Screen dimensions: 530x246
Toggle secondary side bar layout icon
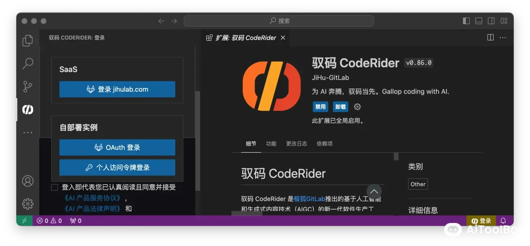click(x=491, y=21)
